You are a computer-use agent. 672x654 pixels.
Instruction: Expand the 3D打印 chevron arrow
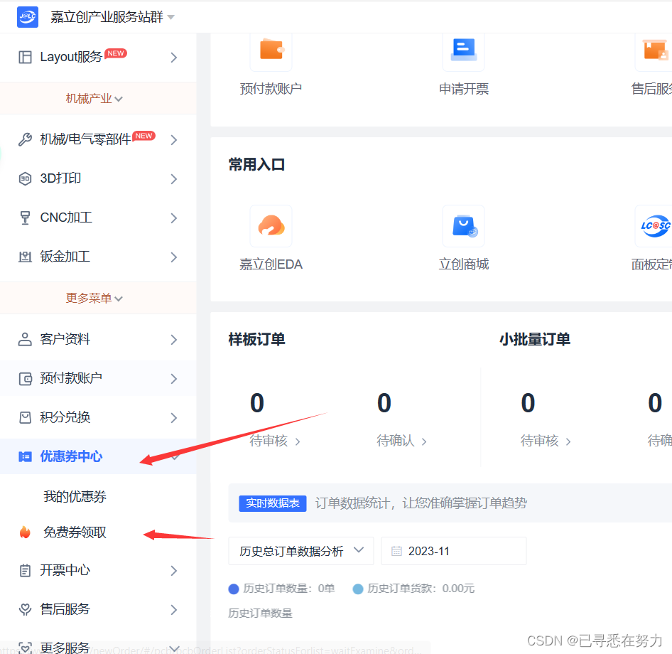pos(173,179)
